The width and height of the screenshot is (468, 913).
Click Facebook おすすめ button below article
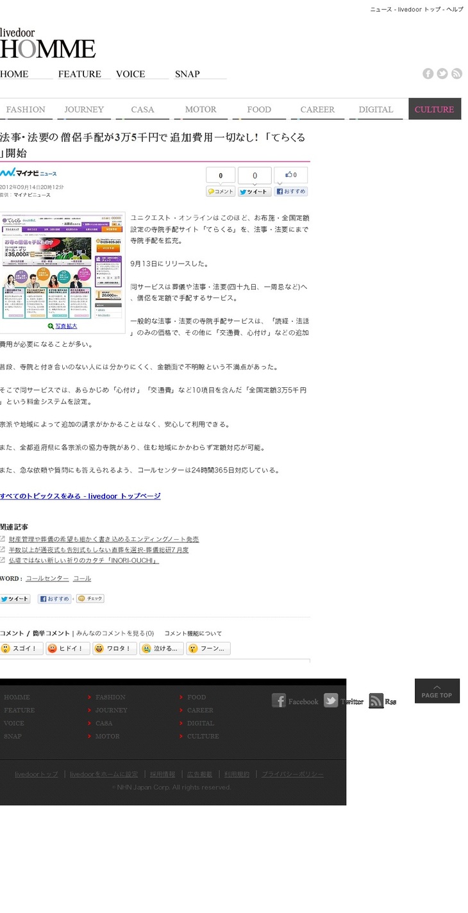[x=54, y=599]
